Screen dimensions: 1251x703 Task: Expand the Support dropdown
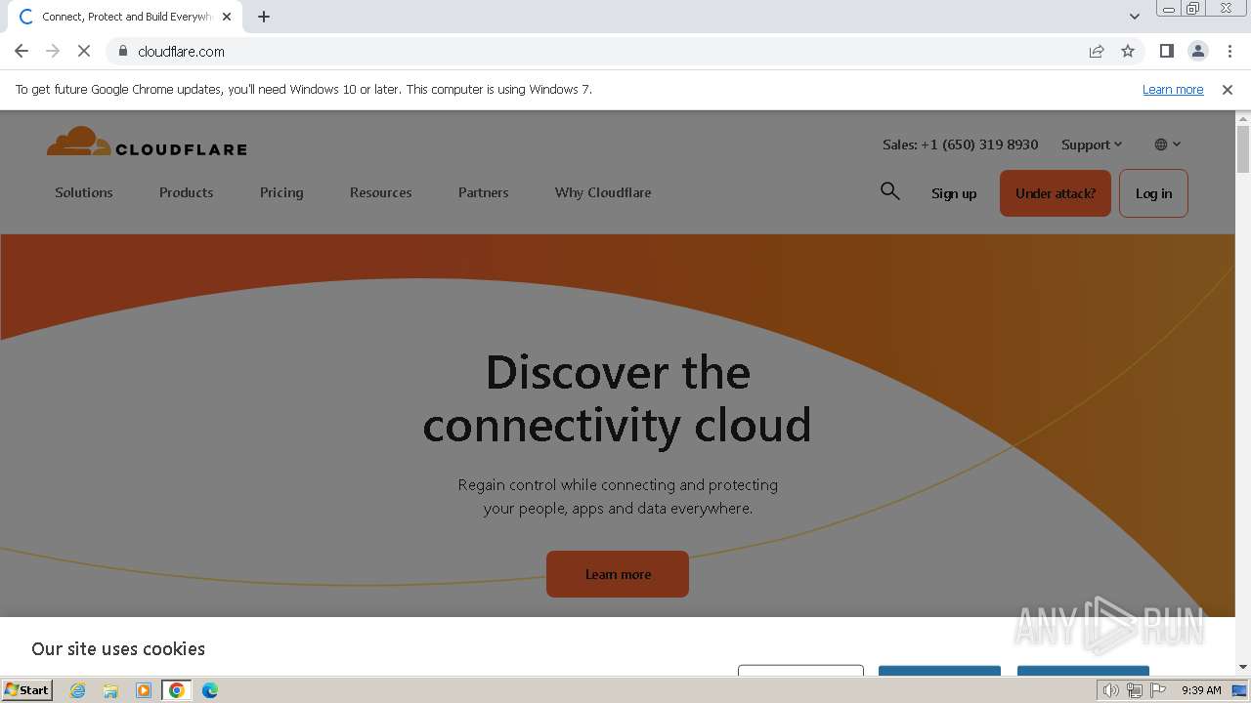[1092, 145]
